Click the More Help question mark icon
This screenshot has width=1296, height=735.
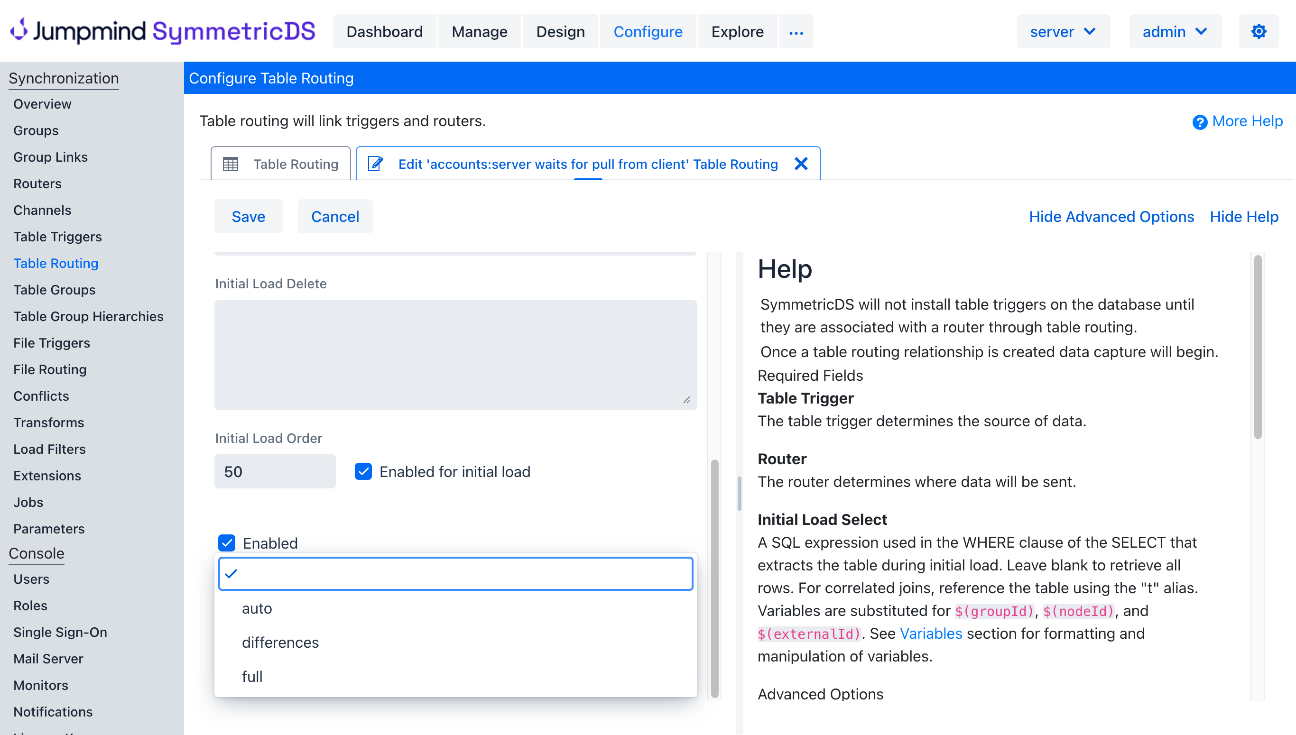[x=1200, y=122]
